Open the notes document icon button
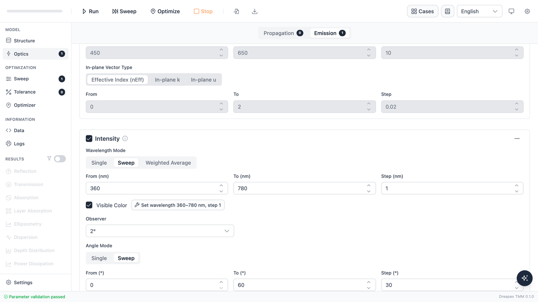 pyautogui.click(x=447, y=11)
